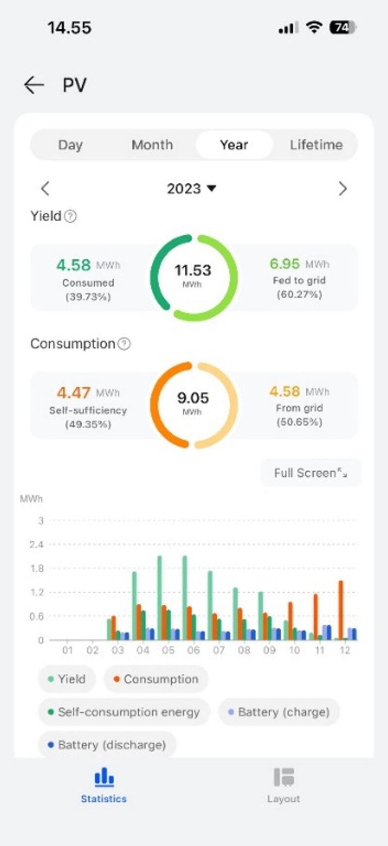Open the 2023 year dropdown
The image size is (388, 846).
pos(192,189)
